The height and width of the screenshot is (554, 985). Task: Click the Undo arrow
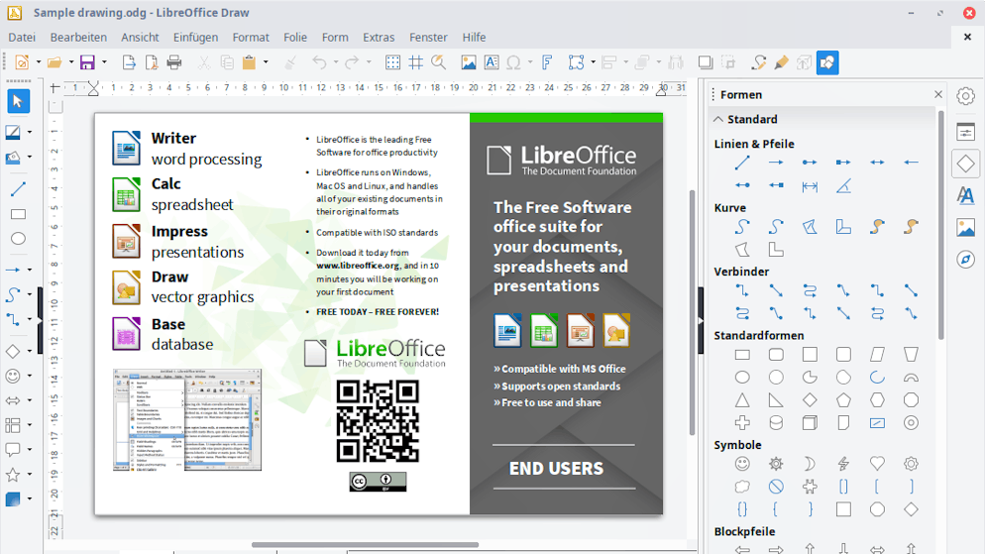click(319, 62)
